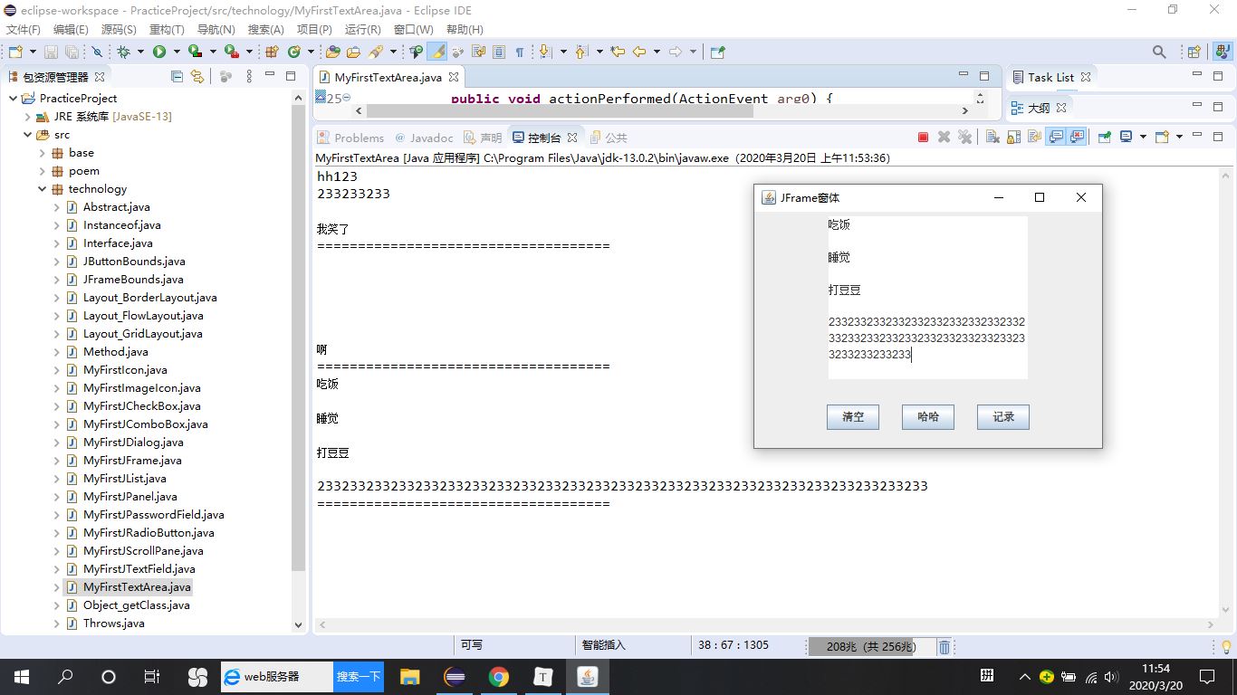The image size is (1237, 695).
Task: Collapse the technology package
Action: pos(42,188)
